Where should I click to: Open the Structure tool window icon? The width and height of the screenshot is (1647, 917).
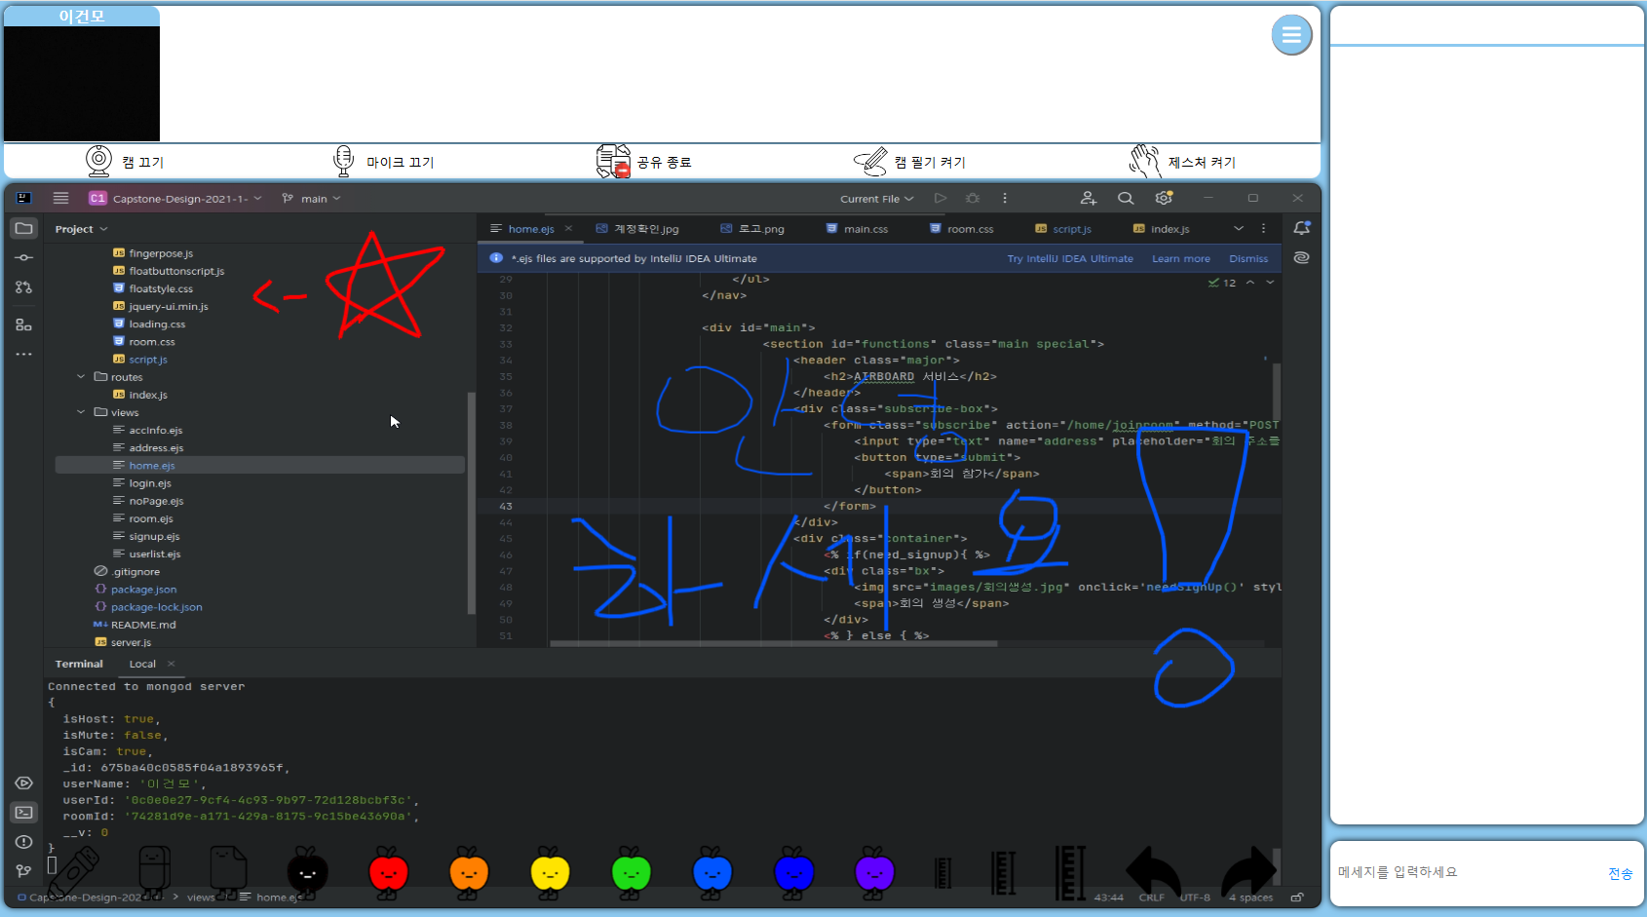pyautogui.click(x=24, y=325)
